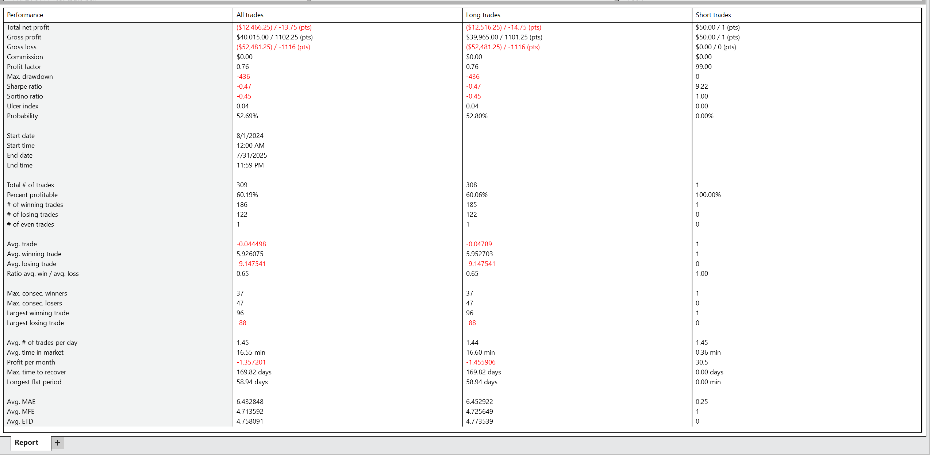Select the Total net profit row label
The image size is (930, 455).
coord(28,27)
